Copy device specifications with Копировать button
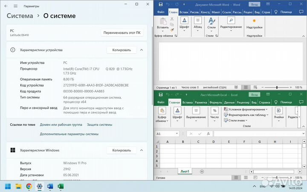The height and width of the screenshot is (192, 307). (122, 50)
